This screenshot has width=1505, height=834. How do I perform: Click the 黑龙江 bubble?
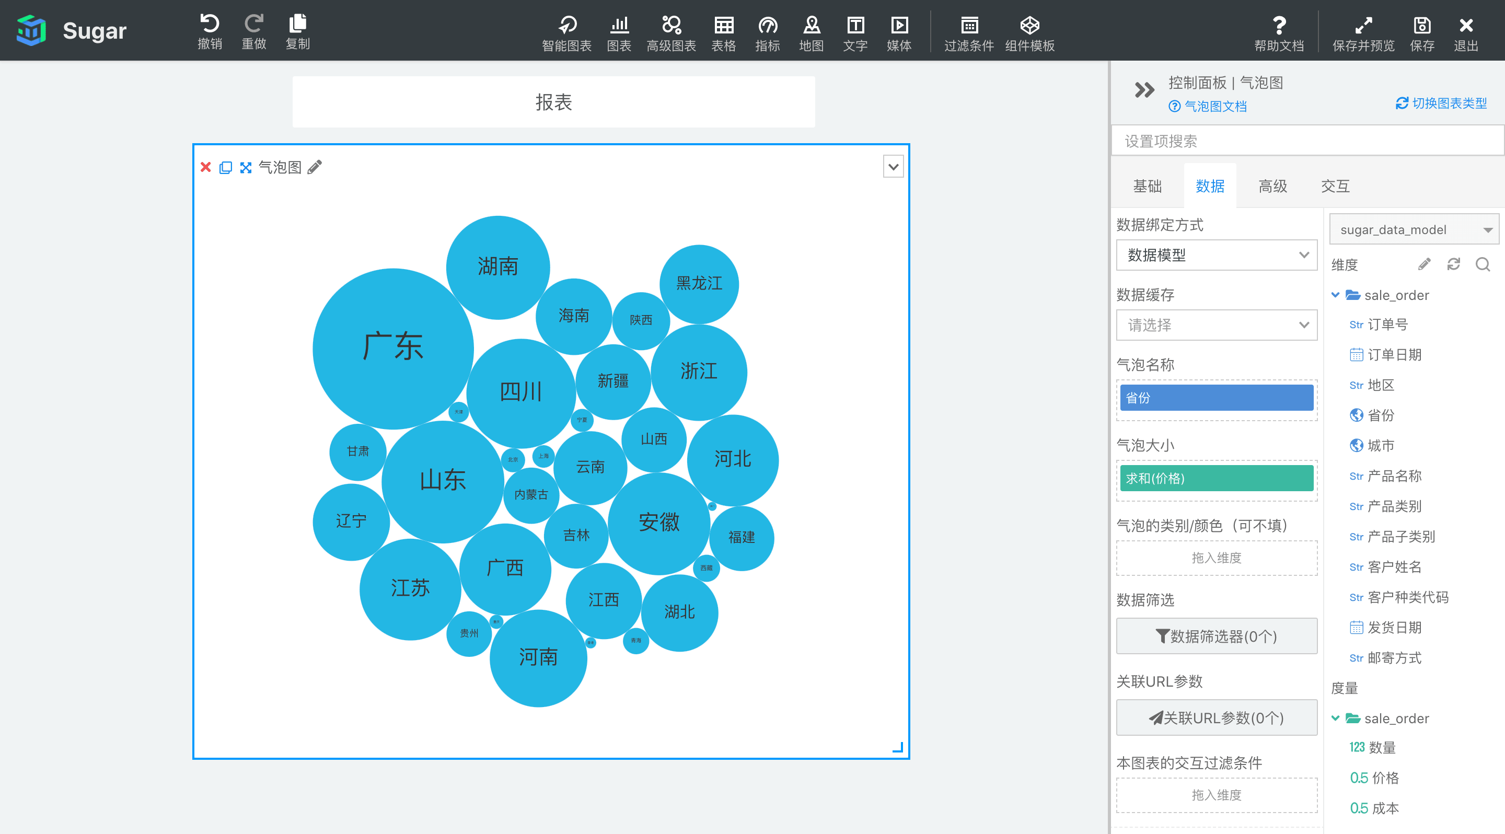tap(699, 284)
